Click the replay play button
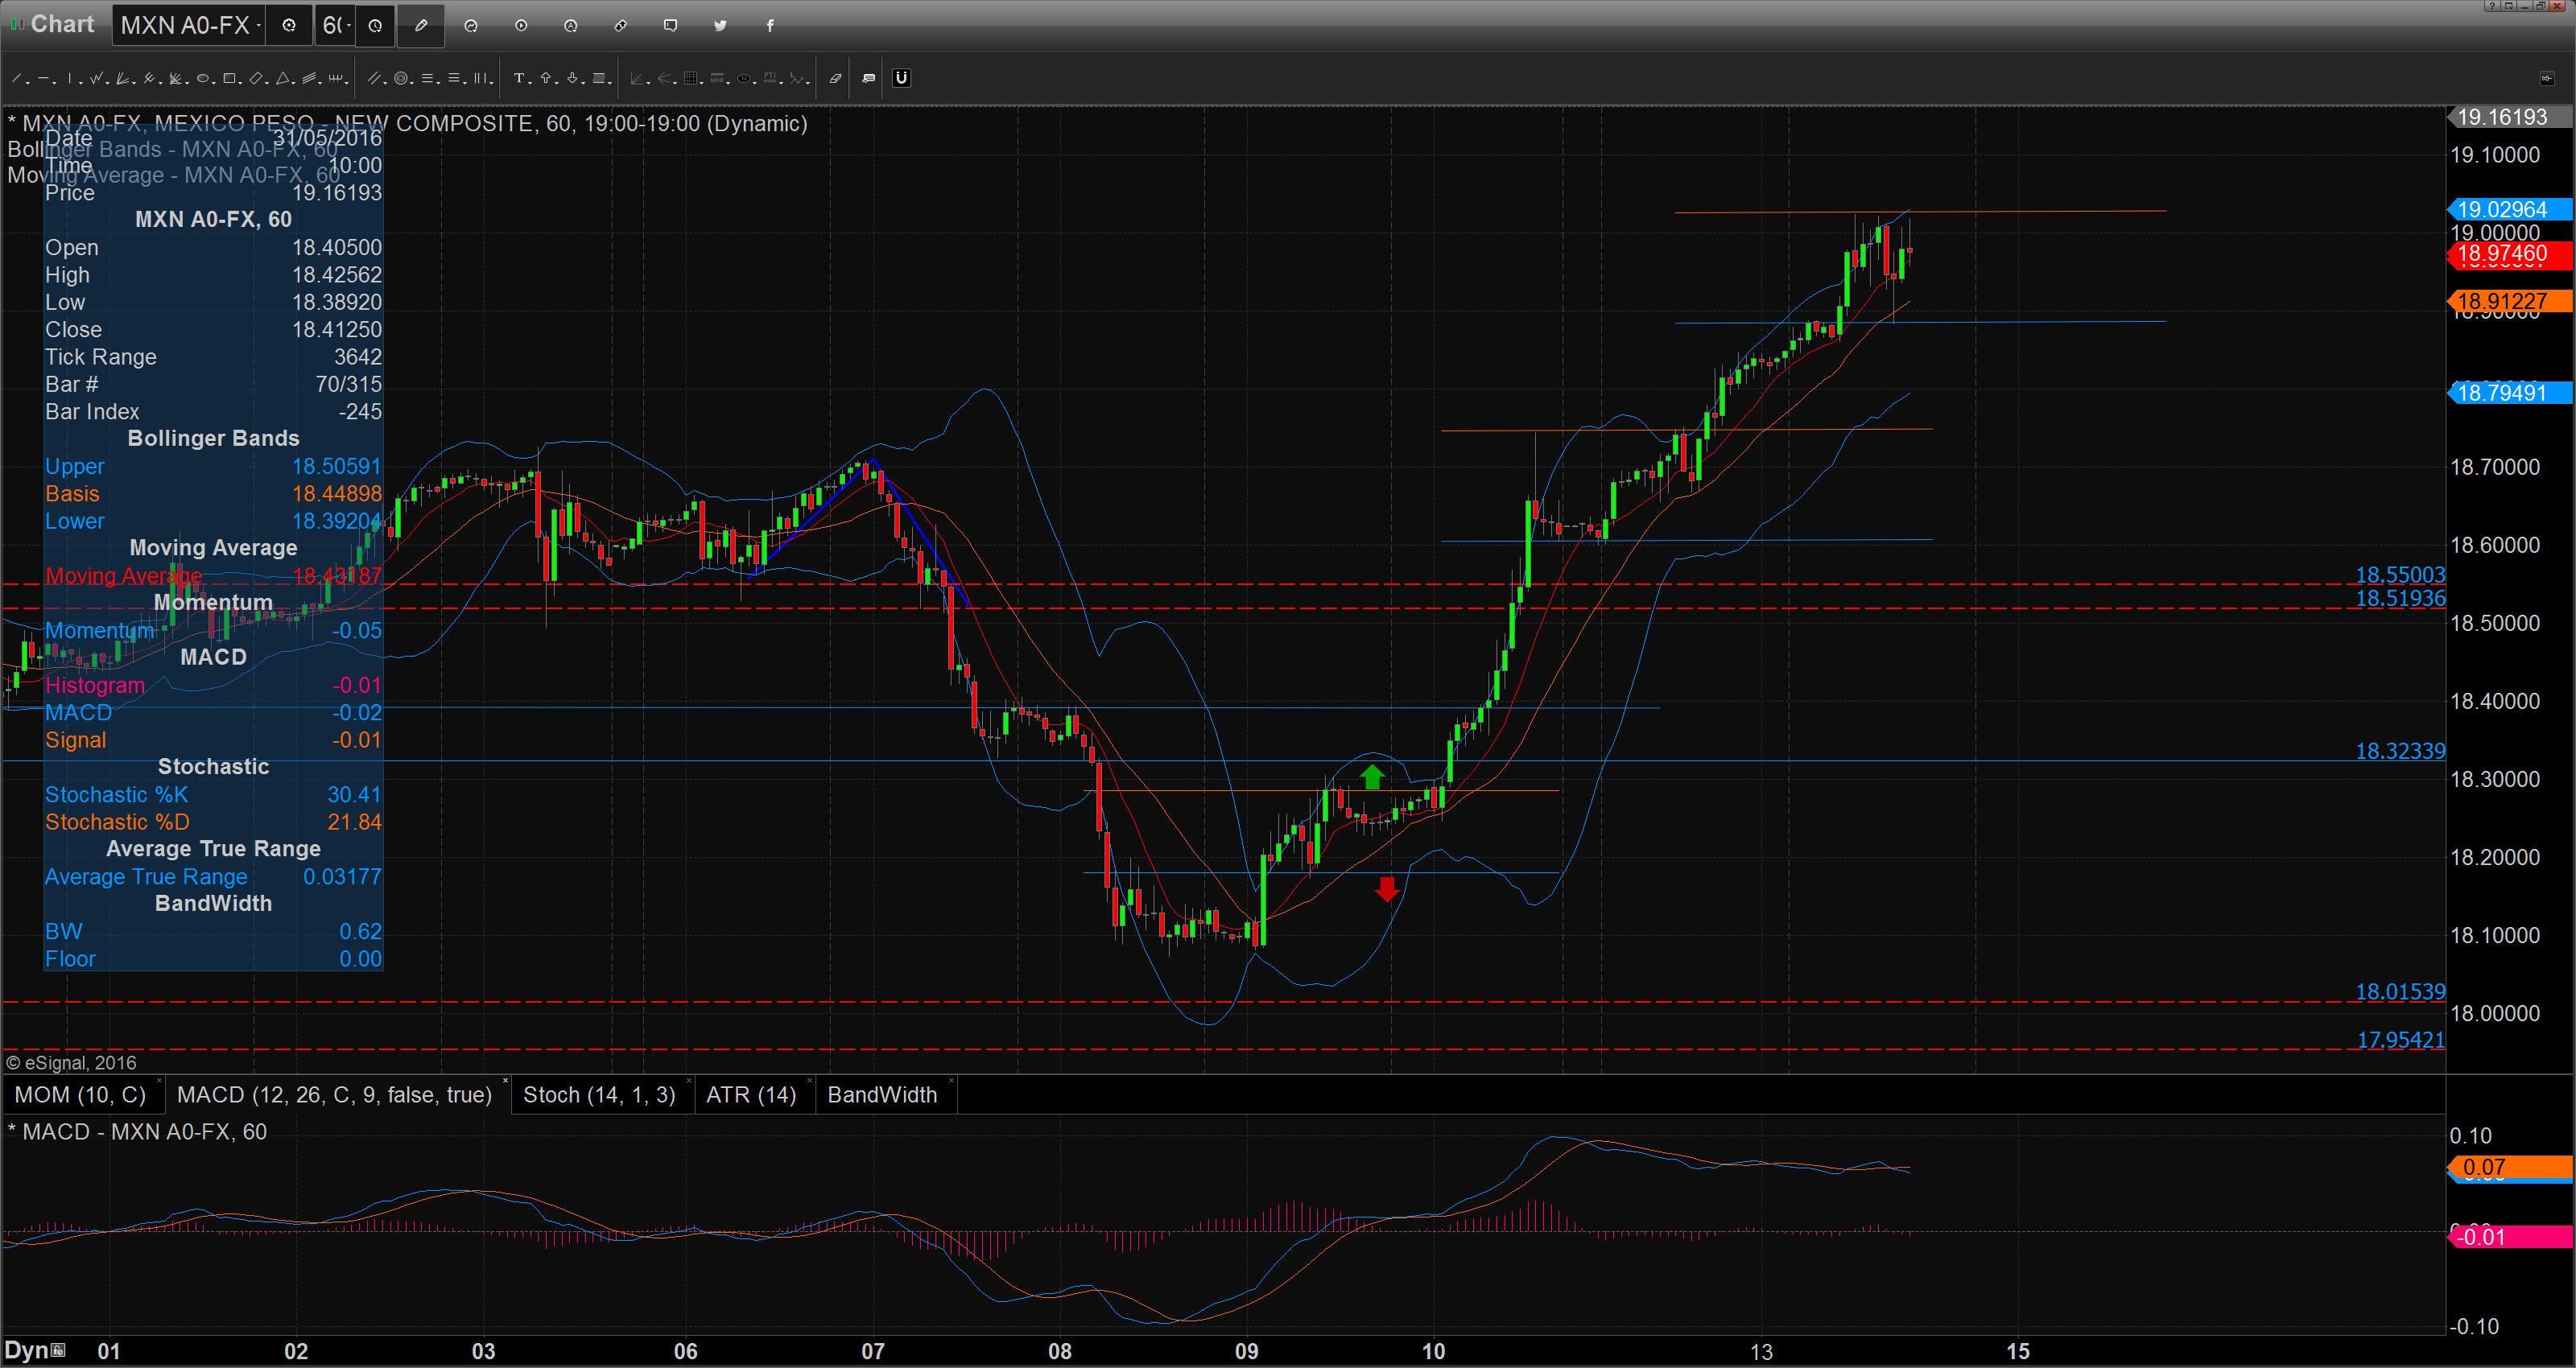Screen dimensions: 2576x1368 click(x=521, y=26)
